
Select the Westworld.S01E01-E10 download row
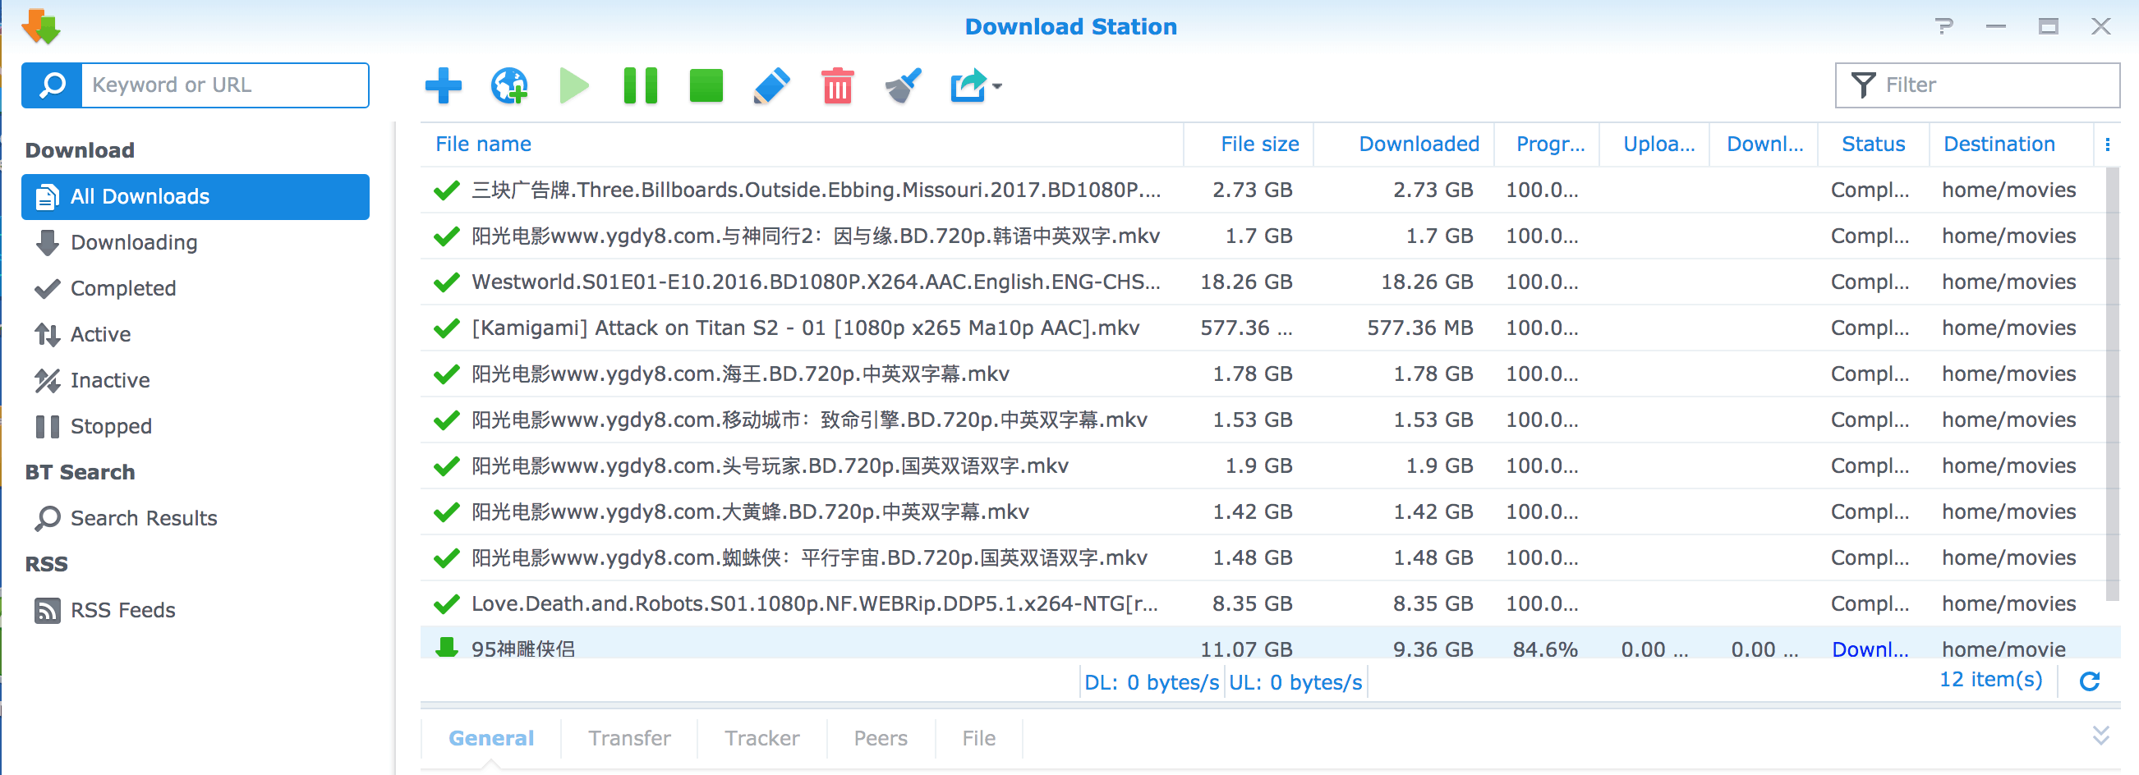point(1263,282)
